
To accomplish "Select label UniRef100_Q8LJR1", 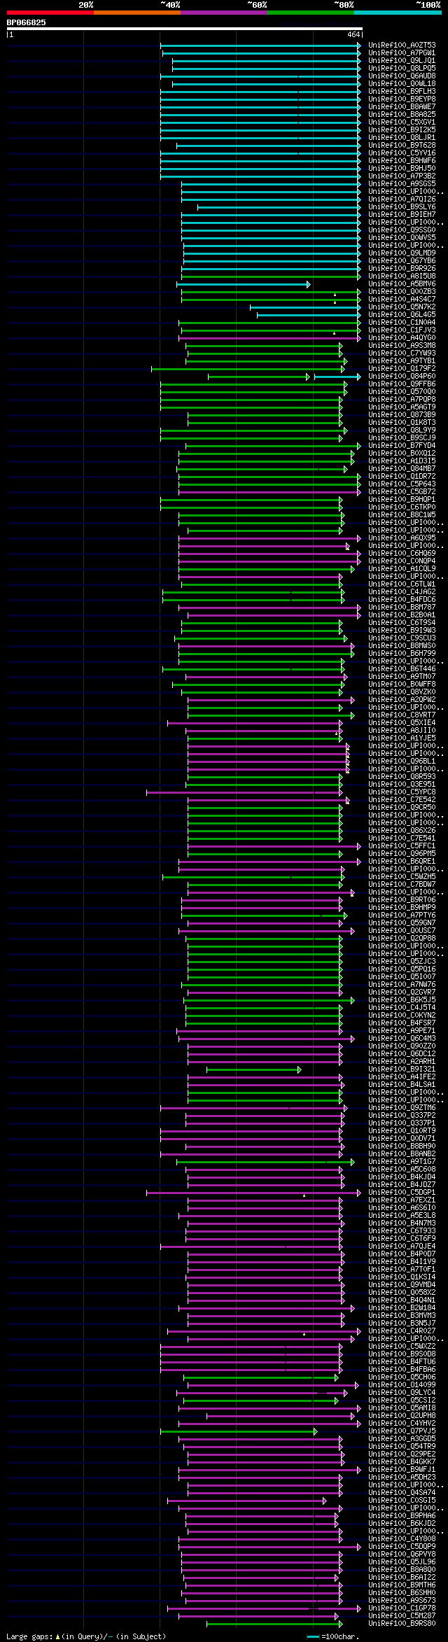I will pyautogui.click(x=402, y=138).
